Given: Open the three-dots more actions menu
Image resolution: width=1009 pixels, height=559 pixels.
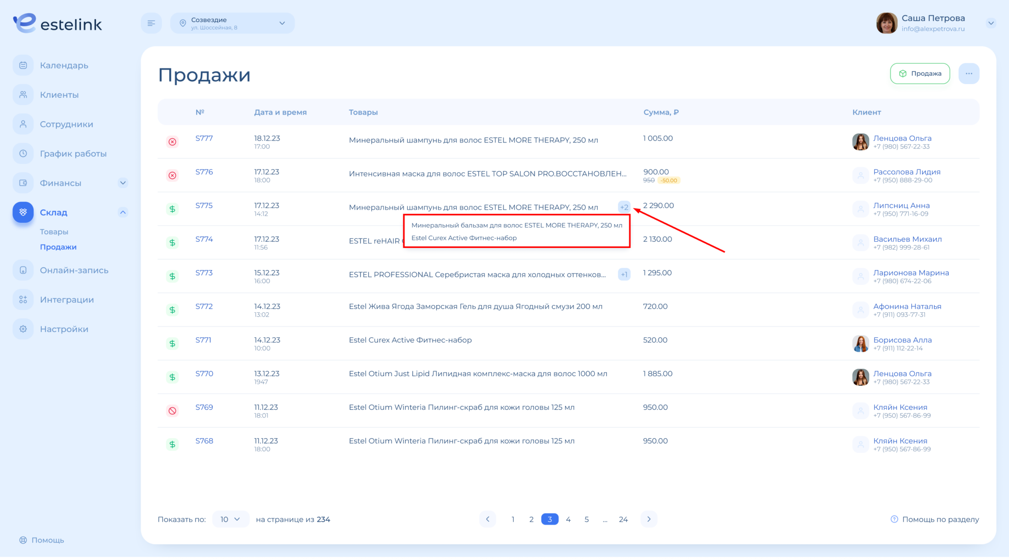Looking at the screenshot, I should coord(969,73).
